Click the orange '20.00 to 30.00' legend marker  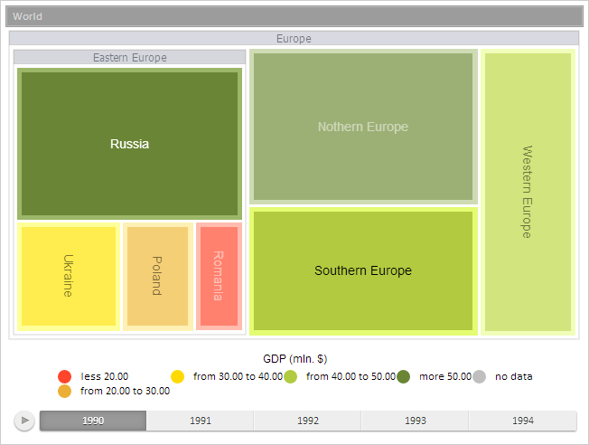[64, 392]
